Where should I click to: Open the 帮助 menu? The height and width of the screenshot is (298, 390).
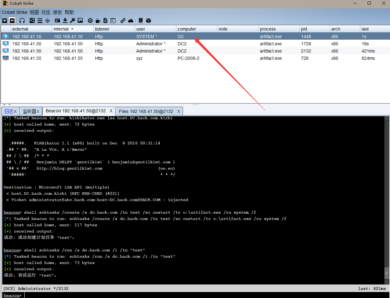click(x=69, y=12)
